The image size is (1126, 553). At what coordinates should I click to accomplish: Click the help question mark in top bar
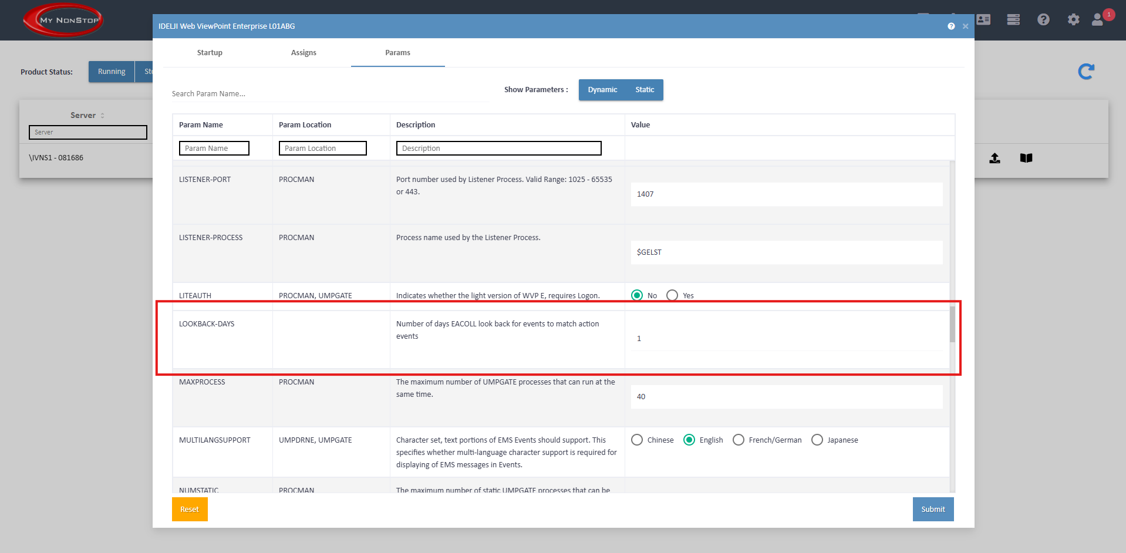tap(1043, 19)
